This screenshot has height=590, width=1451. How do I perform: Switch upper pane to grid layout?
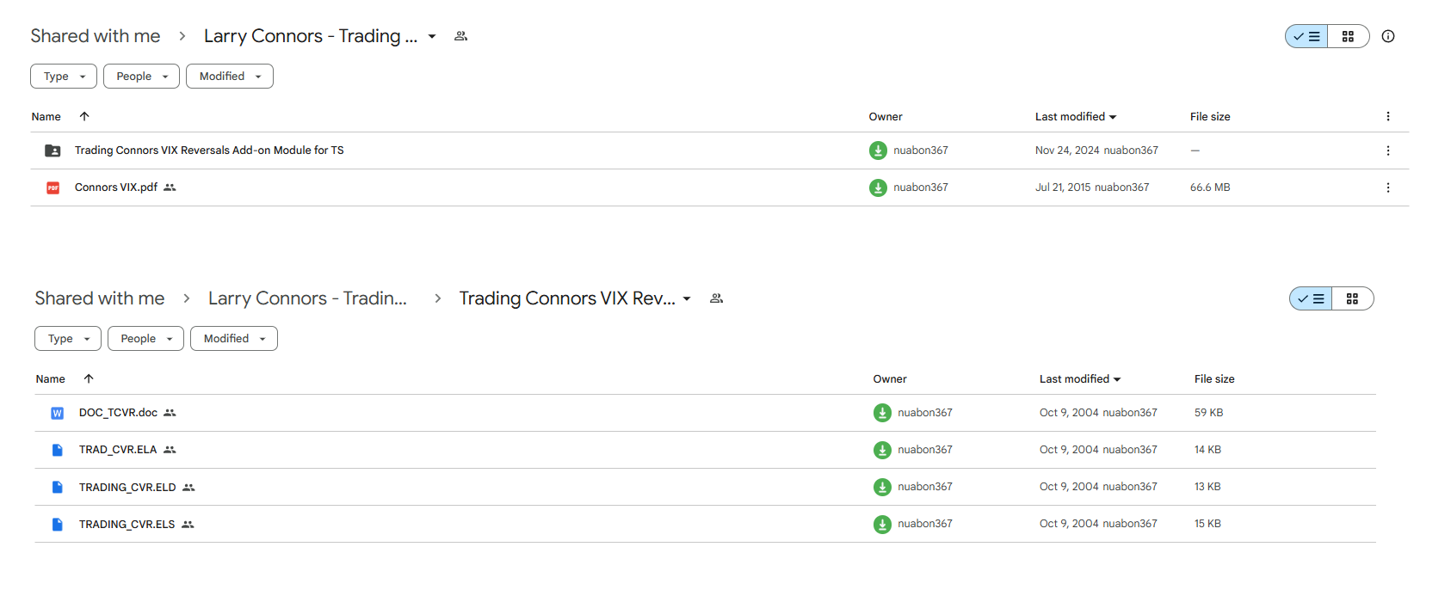tap(1348, 36)
